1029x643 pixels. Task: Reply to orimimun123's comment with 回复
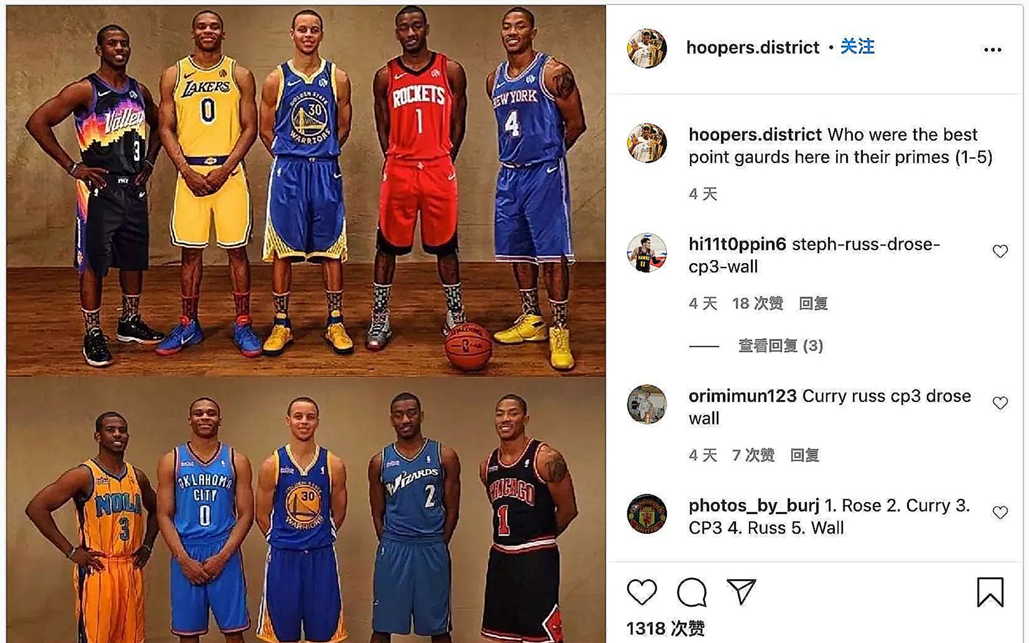805,455
